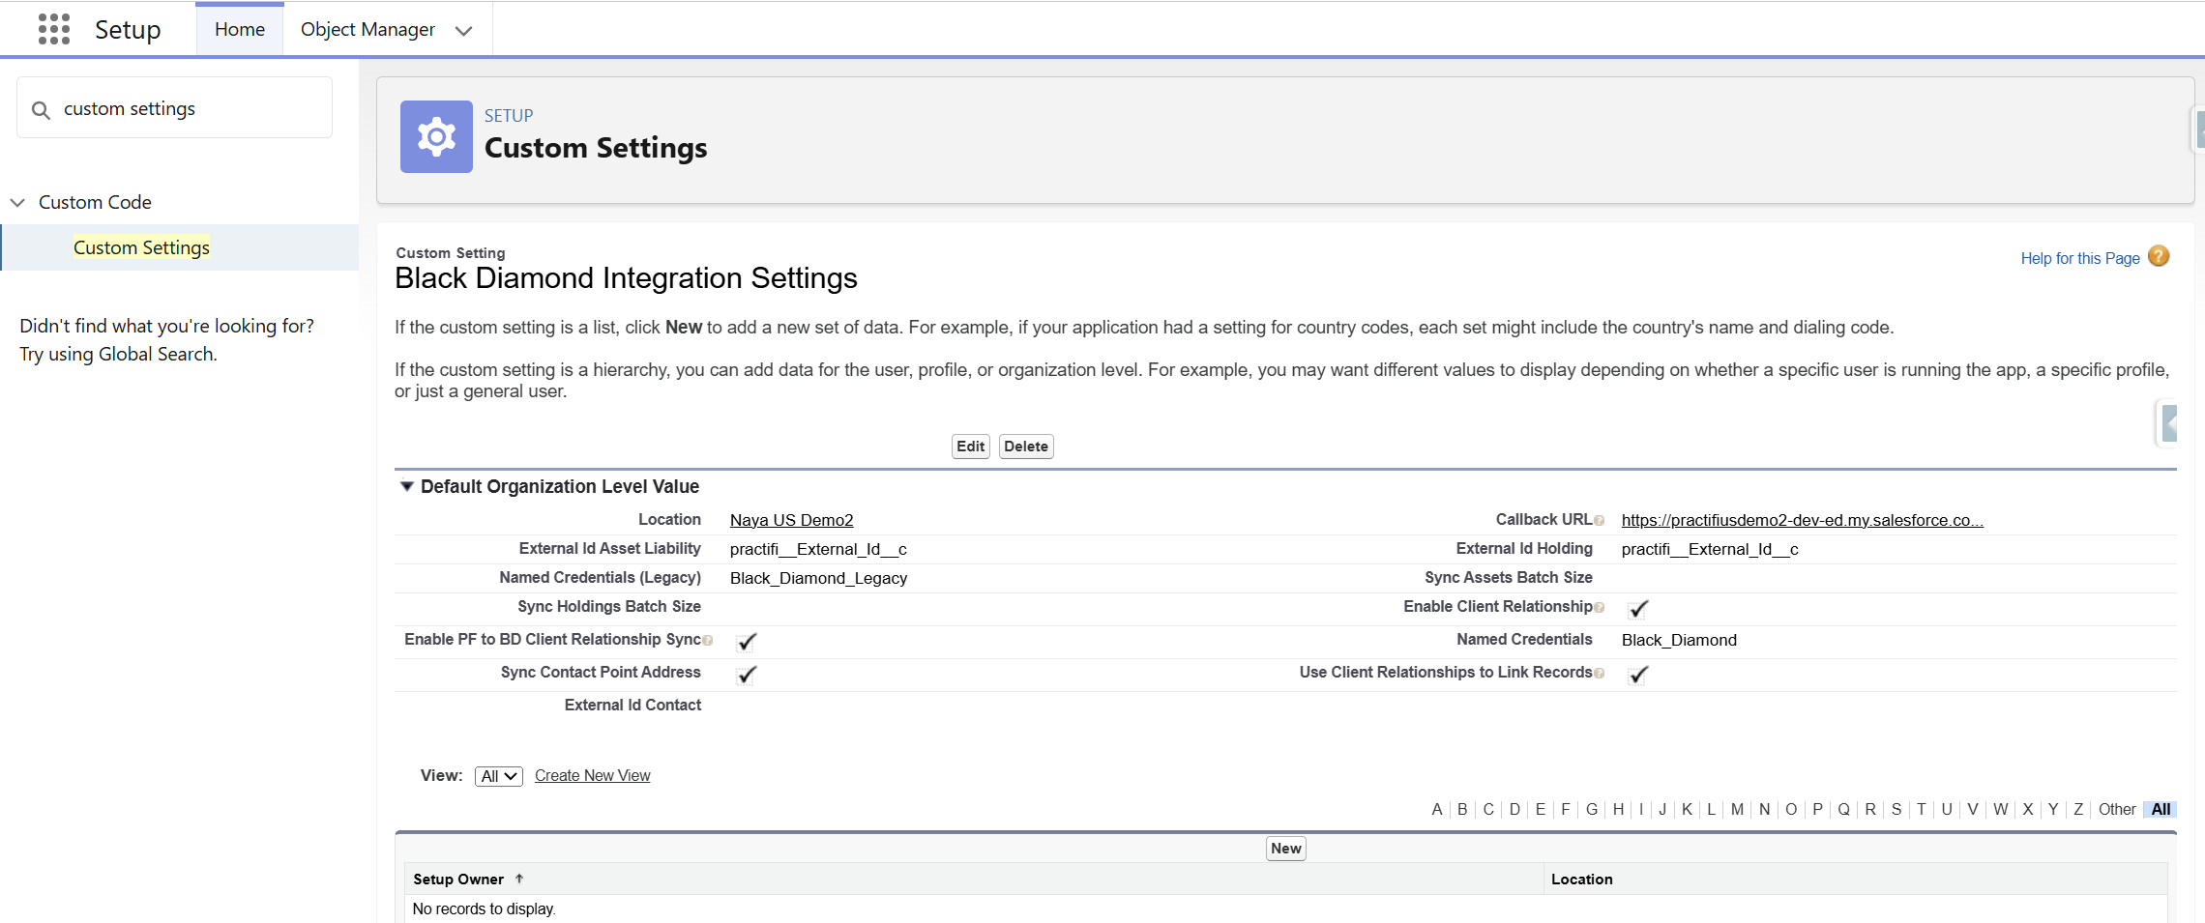Open the Object Manager dropdown chevron
Viewport: 2205px width, 923px height.
(464, 31)
